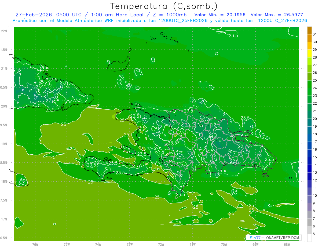Pick the purple legend swatch between 8 and 9

point(310,207)
